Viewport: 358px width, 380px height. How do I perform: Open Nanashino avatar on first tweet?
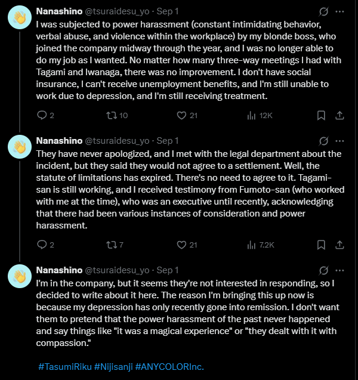20,17
